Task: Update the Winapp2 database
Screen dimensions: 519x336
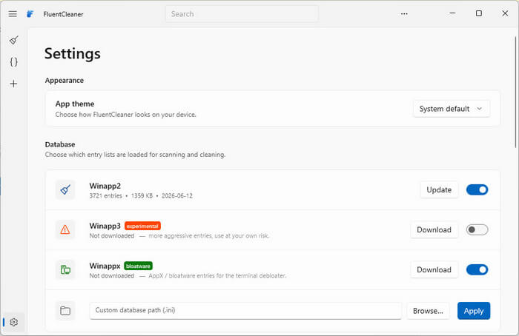Action: (439, 189)
